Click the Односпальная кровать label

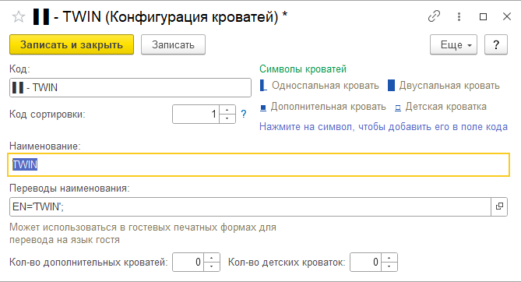pos(326,86)
